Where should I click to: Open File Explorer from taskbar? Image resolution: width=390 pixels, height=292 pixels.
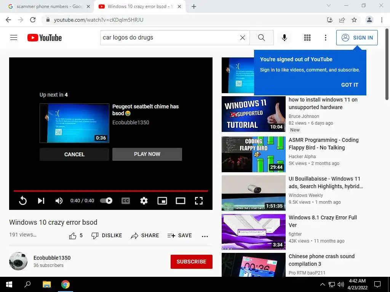pos(46,284)
